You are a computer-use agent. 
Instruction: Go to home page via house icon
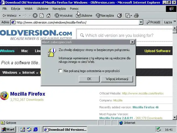tap(48, 16)
